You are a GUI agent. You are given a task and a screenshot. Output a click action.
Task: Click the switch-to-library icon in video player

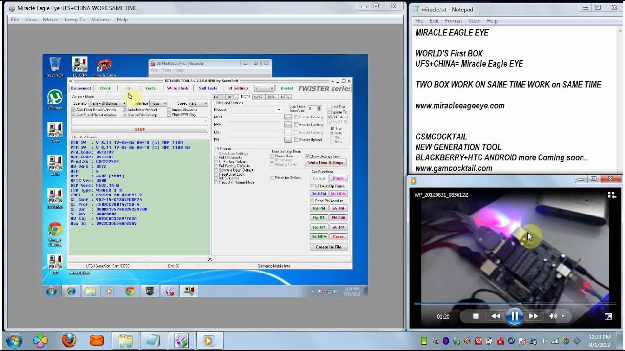click(x=611, y=195)
